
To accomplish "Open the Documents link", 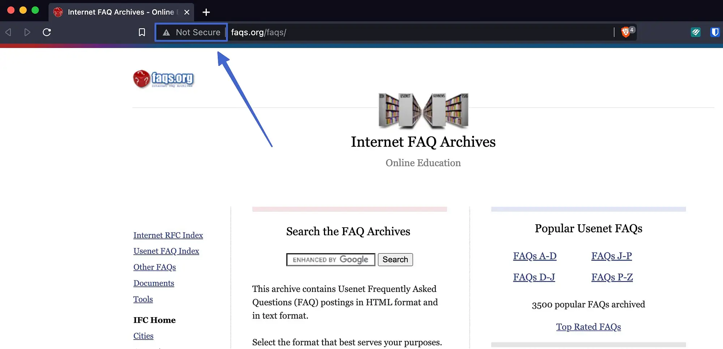I will [154, 283].
